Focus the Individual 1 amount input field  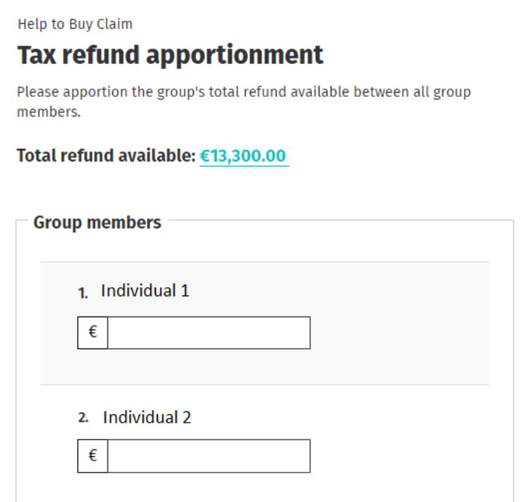click(209, 333)
